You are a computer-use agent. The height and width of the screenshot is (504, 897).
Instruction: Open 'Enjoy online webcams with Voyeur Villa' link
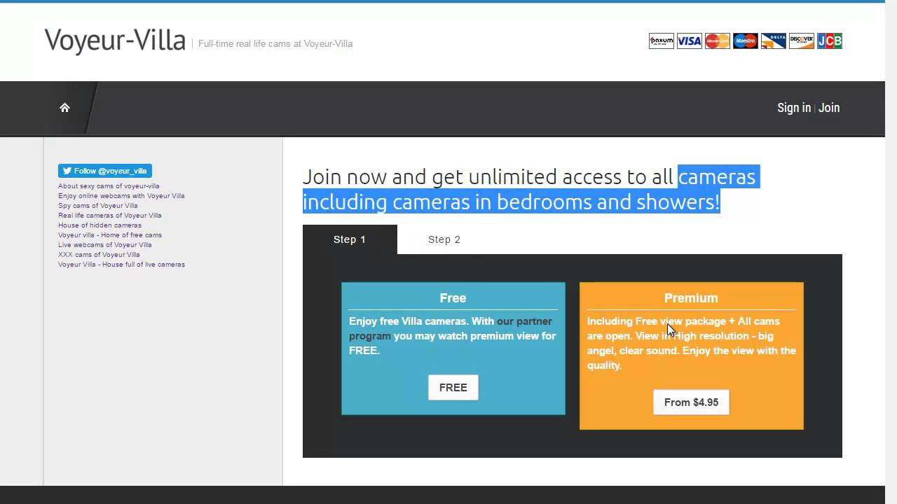(121, 196)
